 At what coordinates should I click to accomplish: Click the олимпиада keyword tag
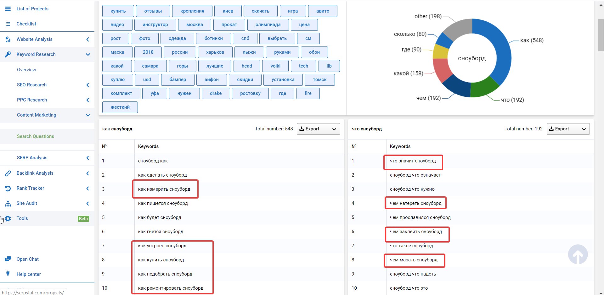tap(268, 25)
